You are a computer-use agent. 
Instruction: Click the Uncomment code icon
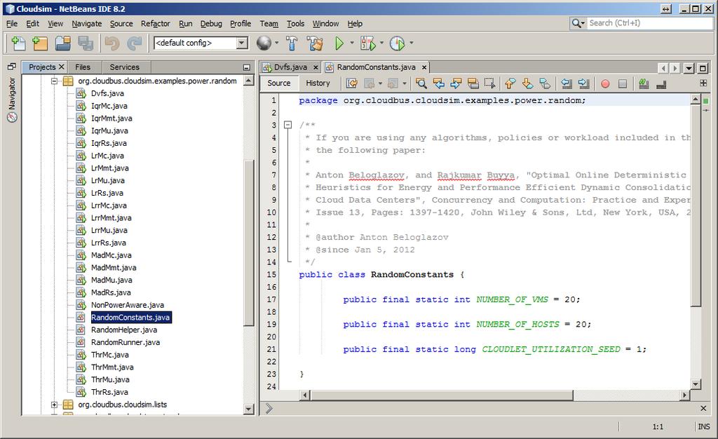pos(661,83)
